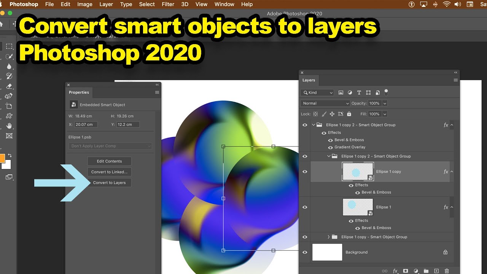Filter layers by adjustment layers icon
The height and width of the screenshot is (274, 487).
(x=350, y=92)
